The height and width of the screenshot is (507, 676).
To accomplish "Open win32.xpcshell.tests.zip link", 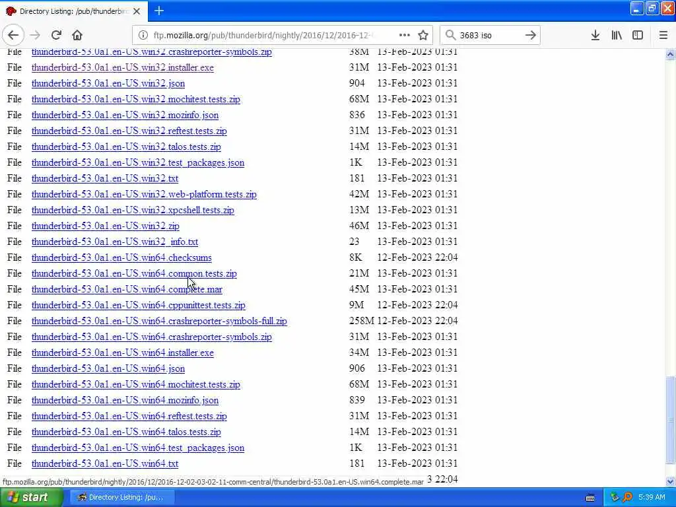I will 133,211.
